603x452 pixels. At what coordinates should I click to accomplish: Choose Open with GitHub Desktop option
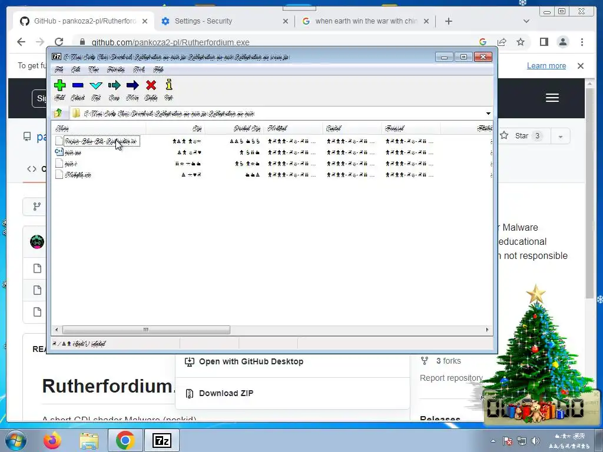(x=245, y=362)
